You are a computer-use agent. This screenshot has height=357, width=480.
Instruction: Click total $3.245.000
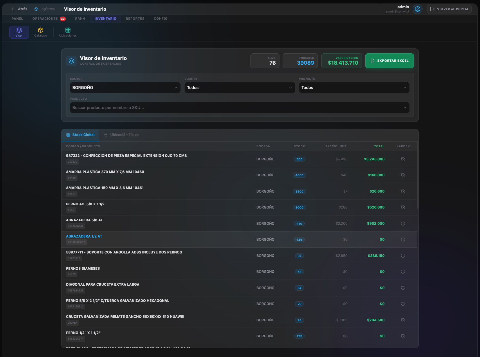tap(374, 159)
